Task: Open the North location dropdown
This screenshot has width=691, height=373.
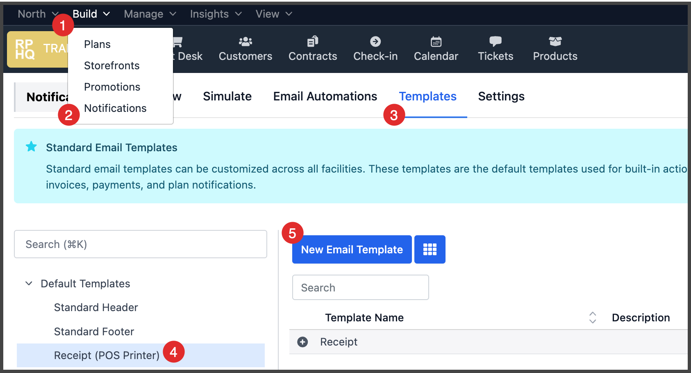Action: pyautogui.click(x=38, y=14)
